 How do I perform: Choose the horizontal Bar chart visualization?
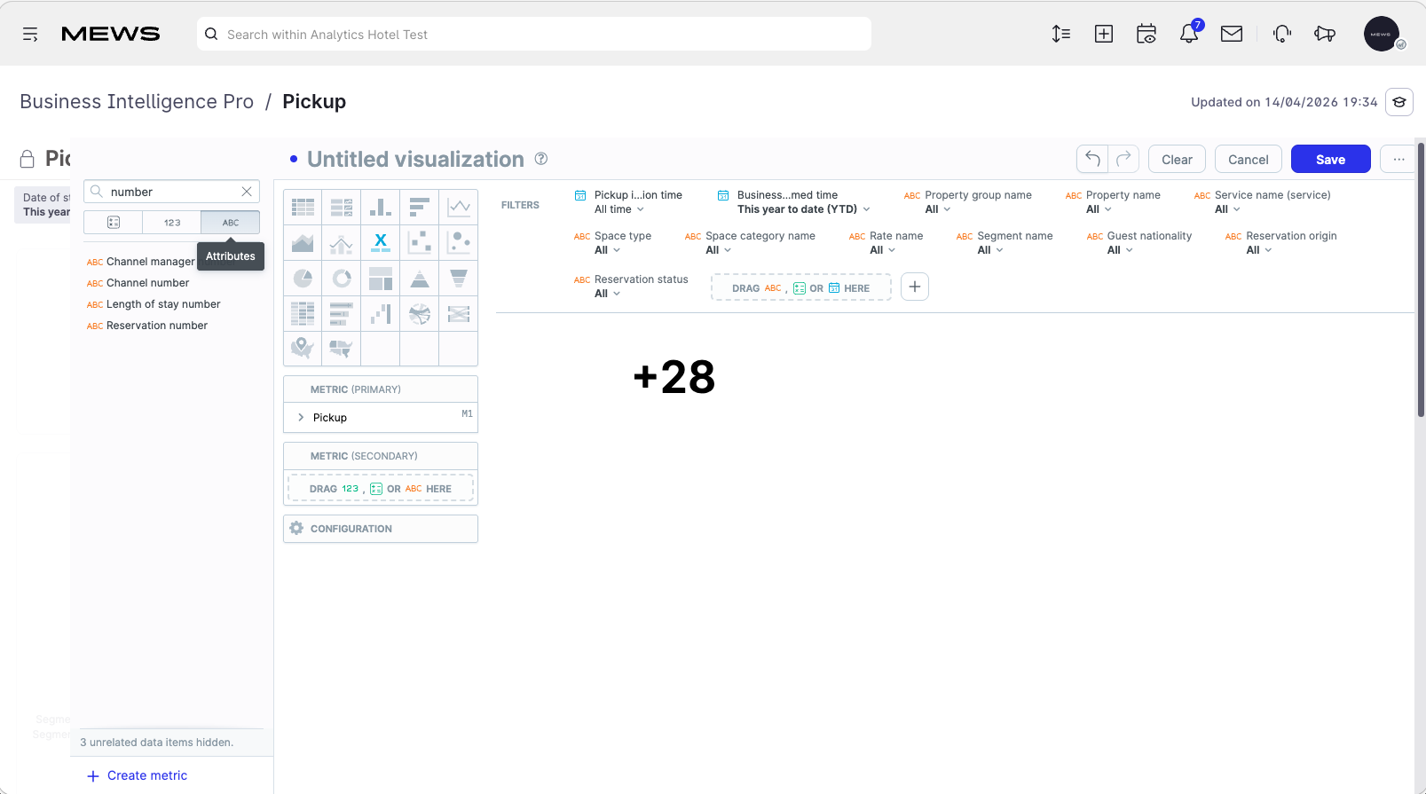(420, 208)
